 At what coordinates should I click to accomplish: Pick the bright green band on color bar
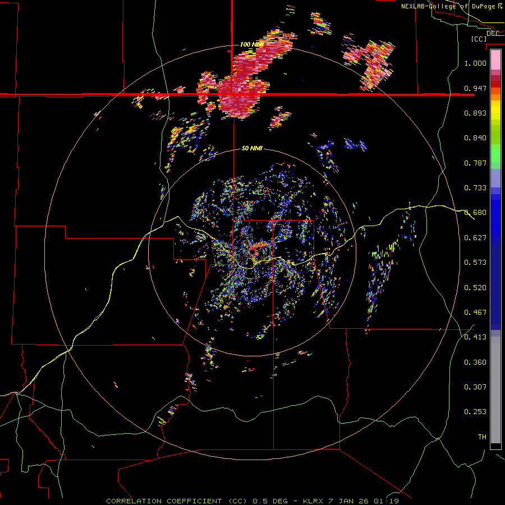pyautogui.click(x=495, y=153)
